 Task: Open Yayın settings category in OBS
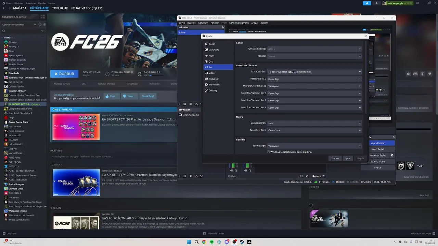click(x=218, y=56)
